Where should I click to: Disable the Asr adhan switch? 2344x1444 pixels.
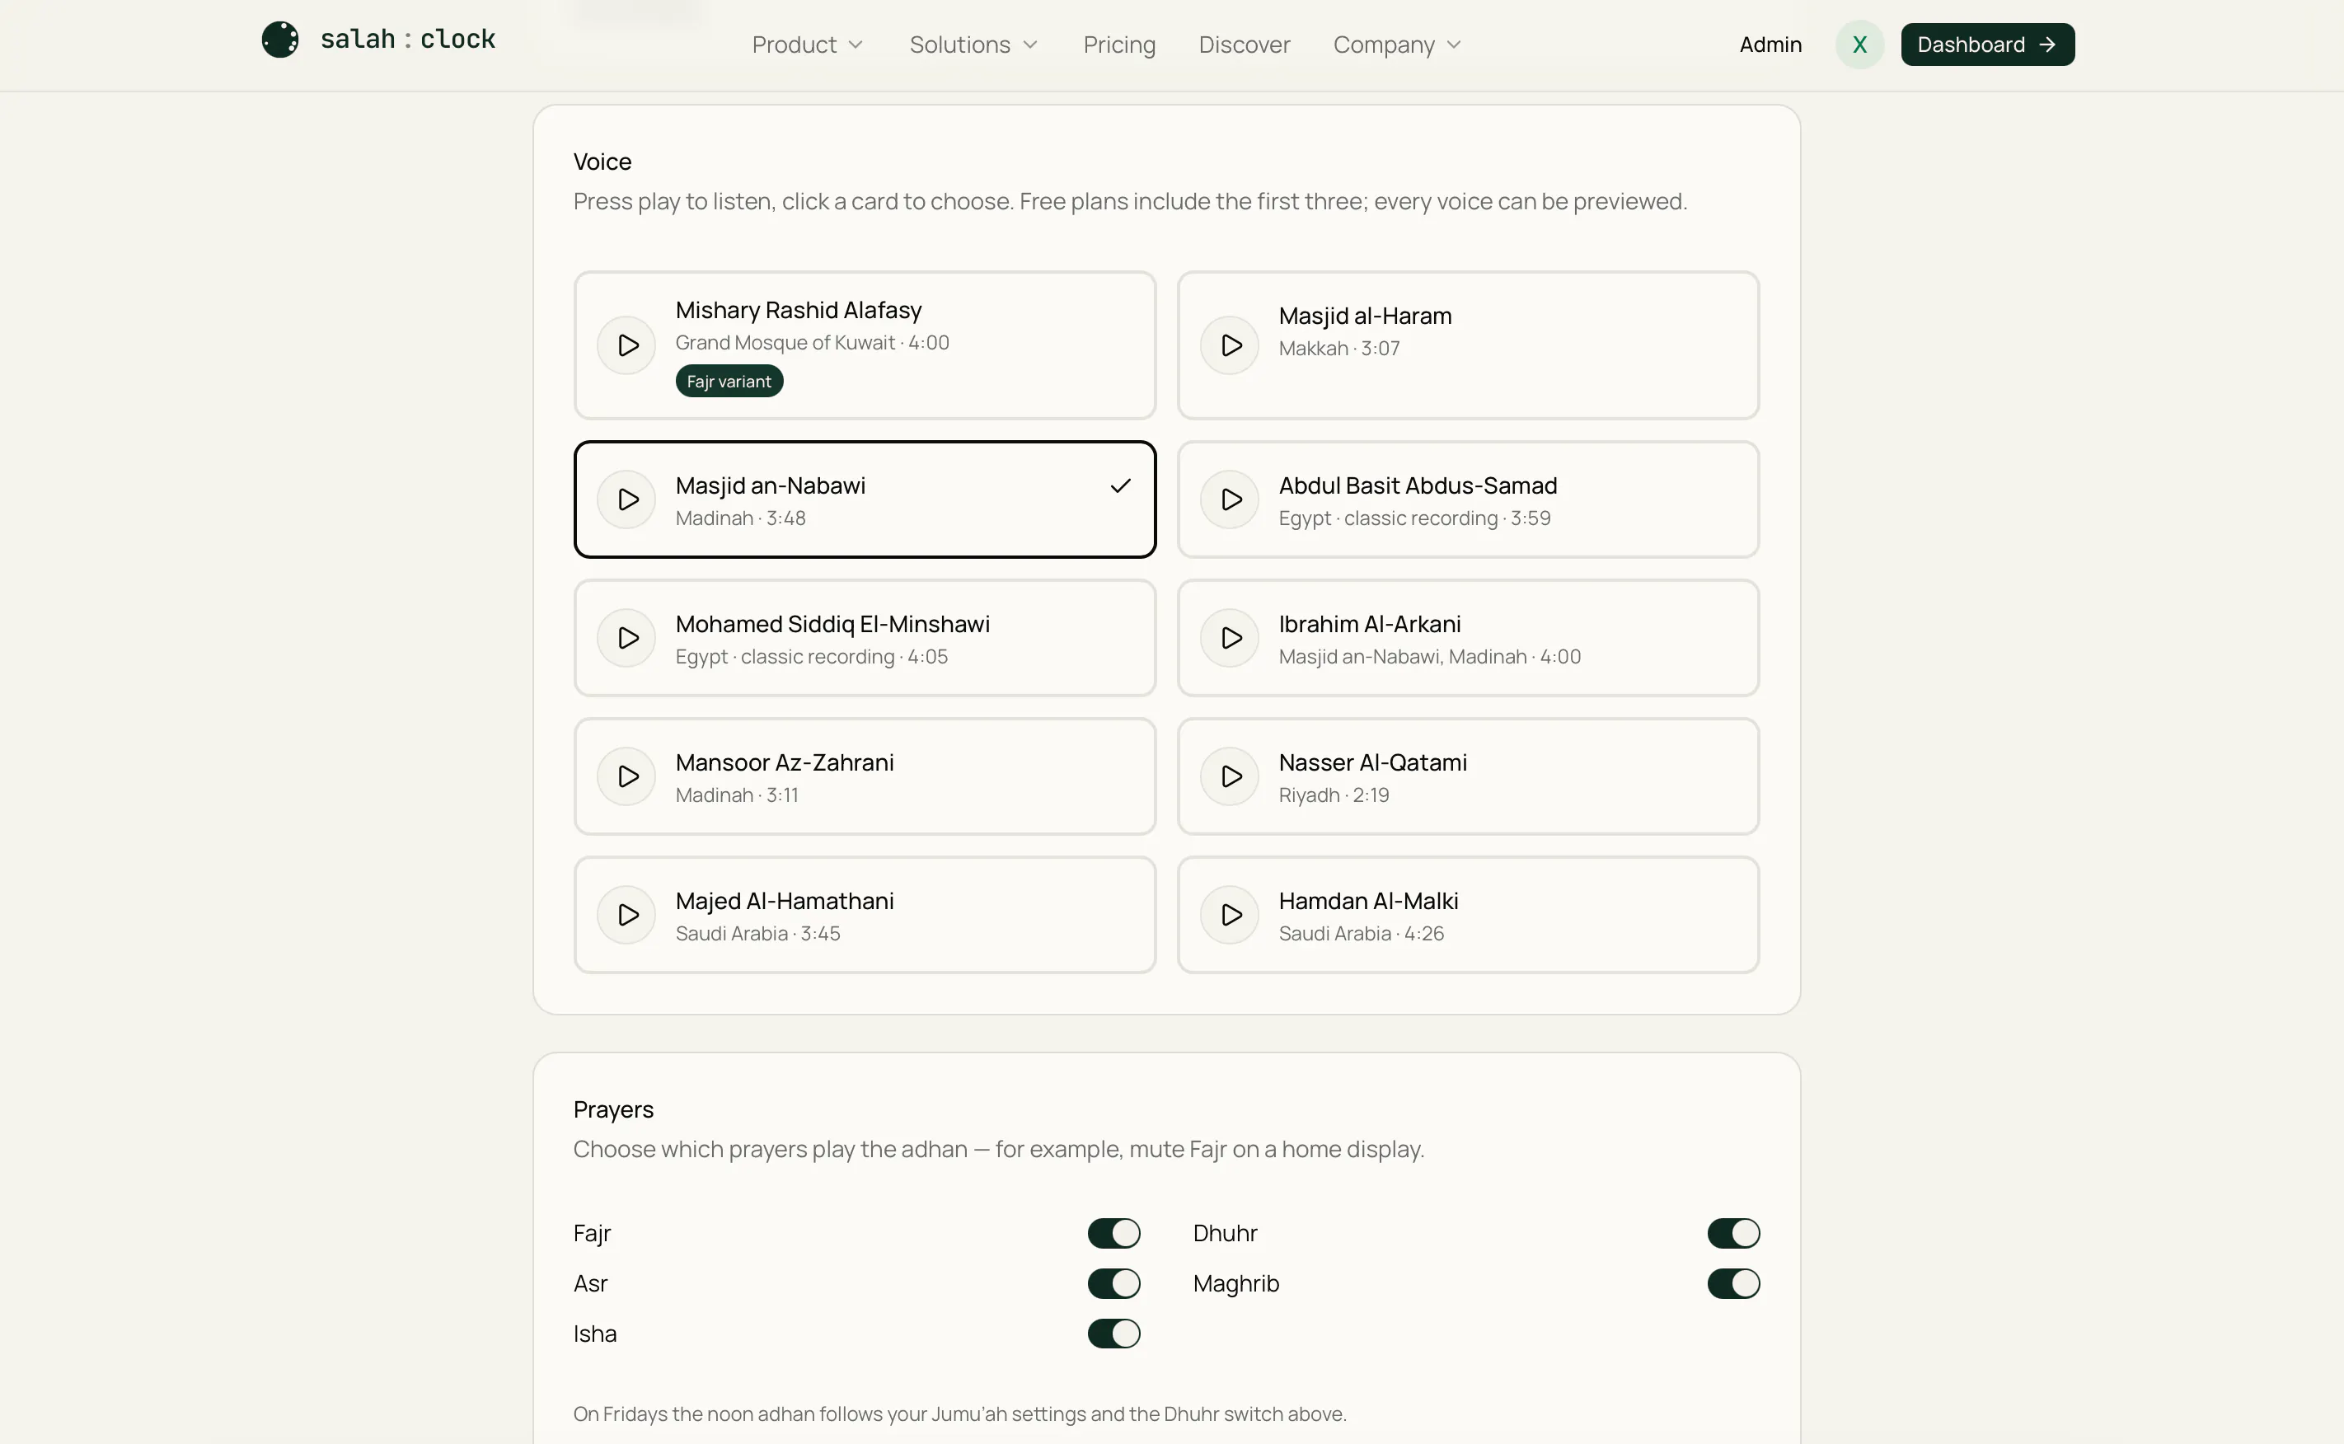click(1113, 1282)
